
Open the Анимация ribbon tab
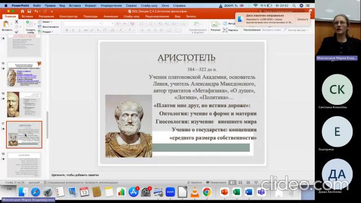coord(111,16)
